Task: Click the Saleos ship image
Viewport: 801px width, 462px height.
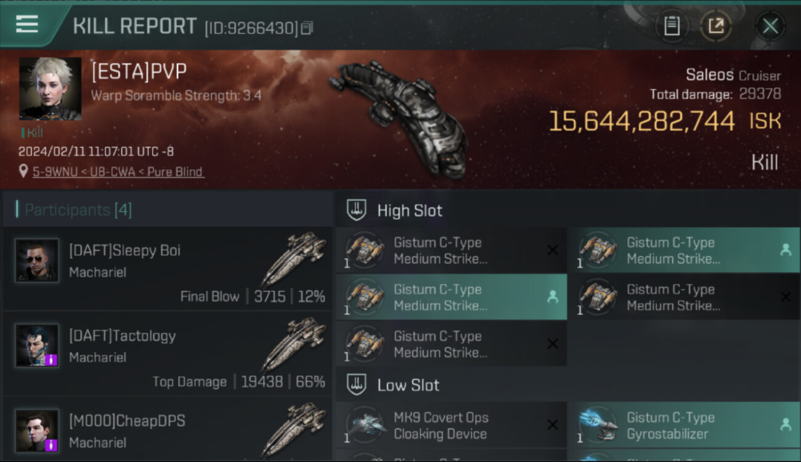Action: 397,117
